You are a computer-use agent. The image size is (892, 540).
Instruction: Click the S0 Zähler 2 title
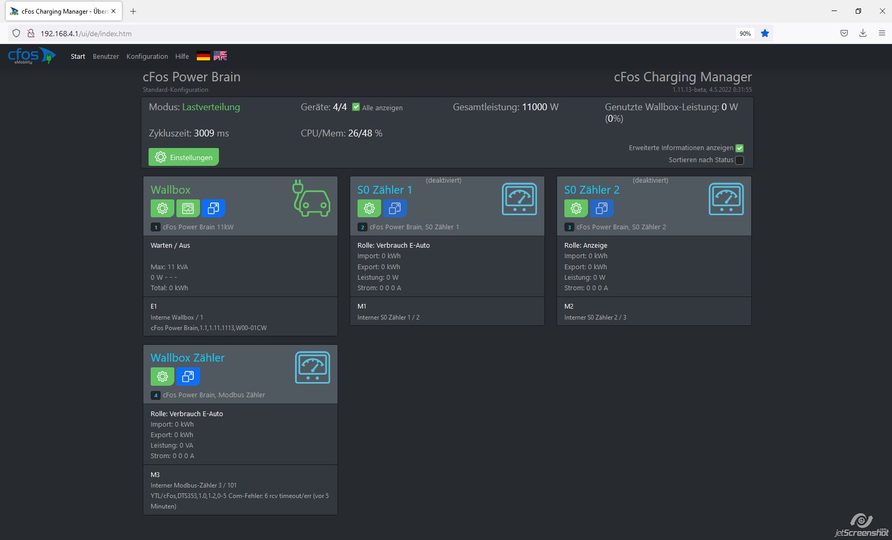[x=592, y=189]
